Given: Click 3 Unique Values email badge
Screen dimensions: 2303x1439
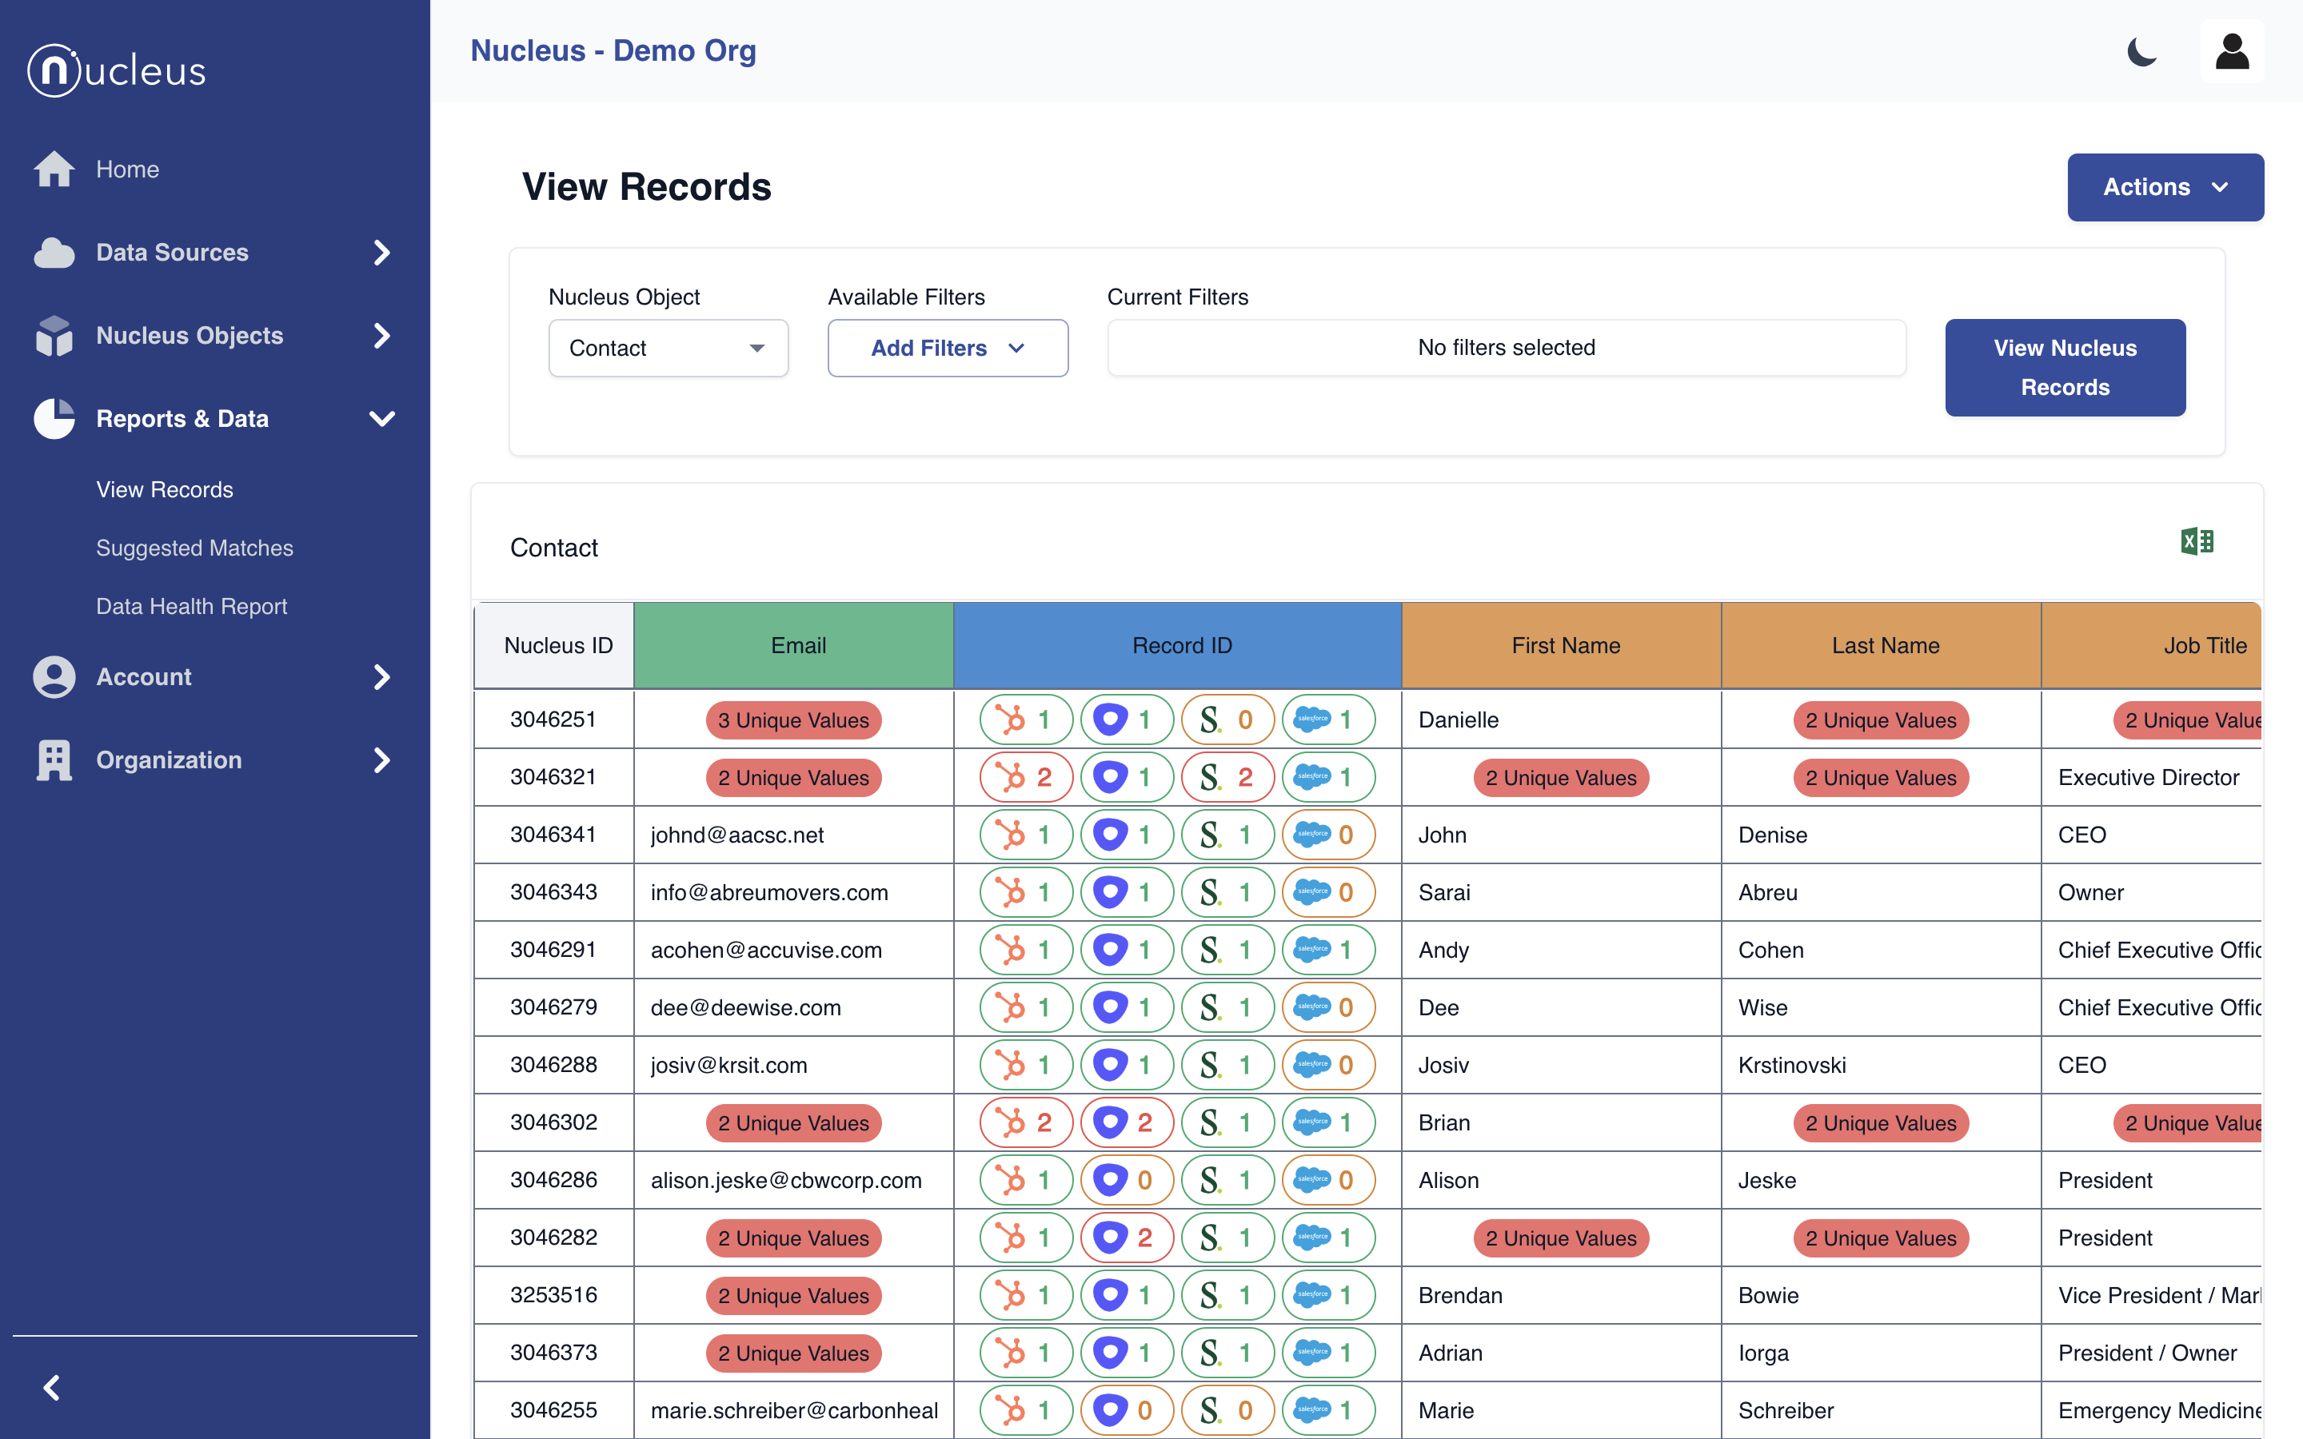Looking at the screenshot, I should (x=792, y=719).
